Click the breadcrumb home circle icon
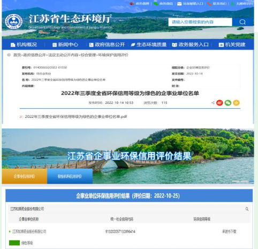Screen dimensions: 258x249 pos(9,55)
